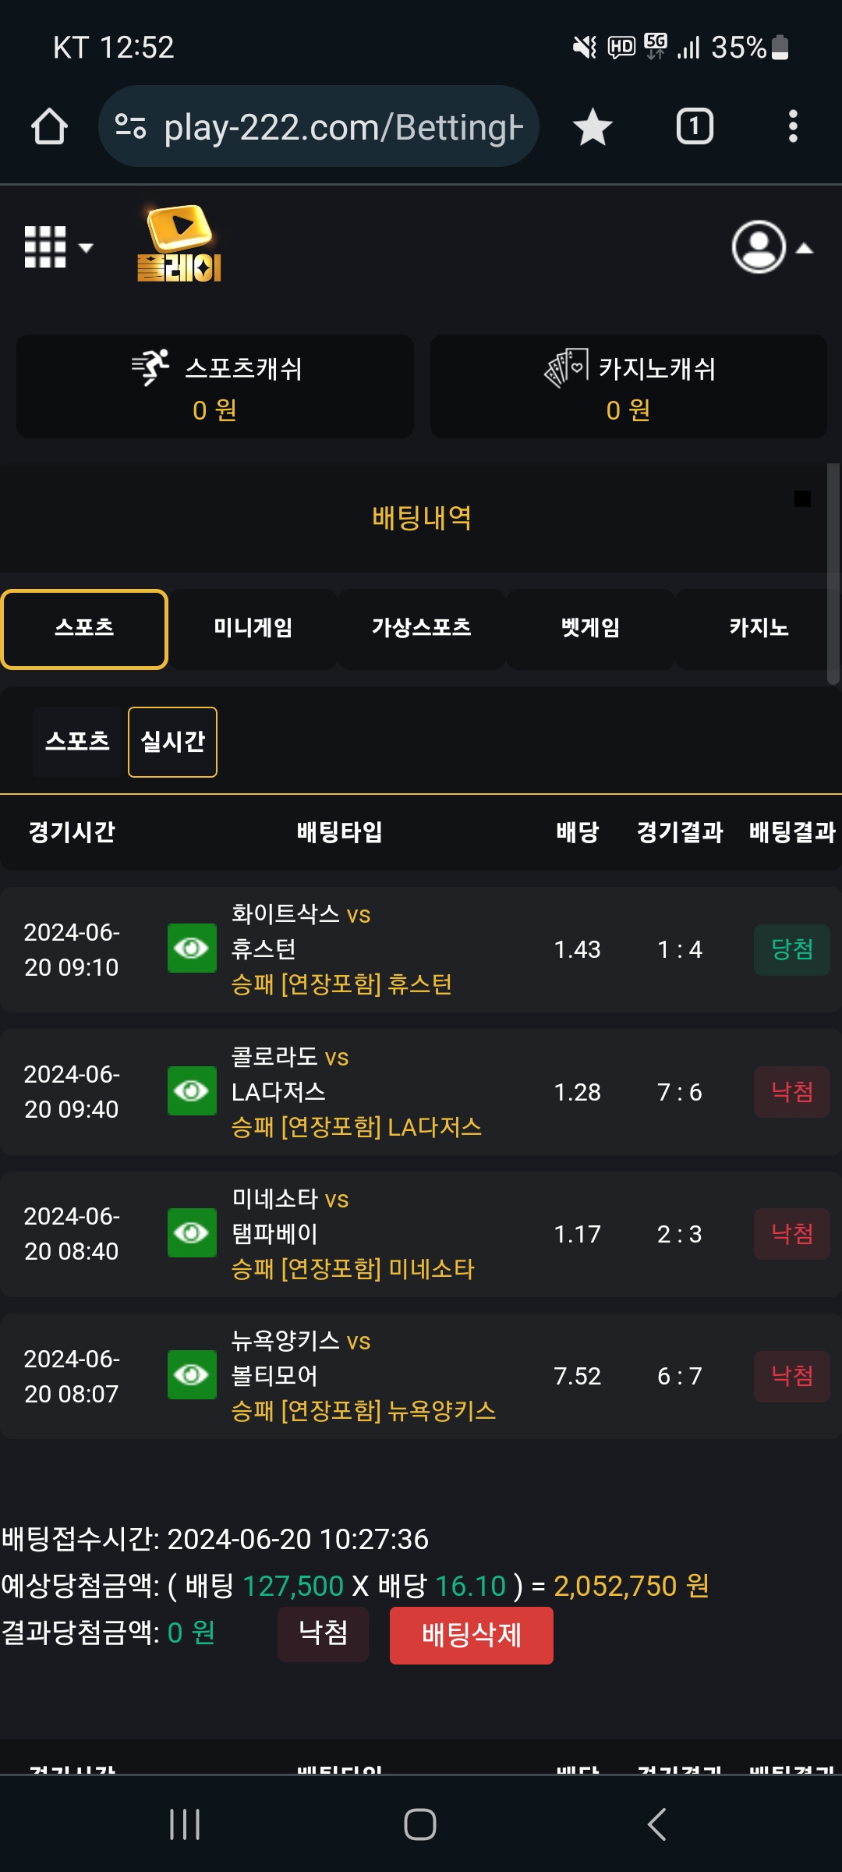Expand the arrow next to profile
This screenshot has height=1872, width=842.
coord(805,249)
